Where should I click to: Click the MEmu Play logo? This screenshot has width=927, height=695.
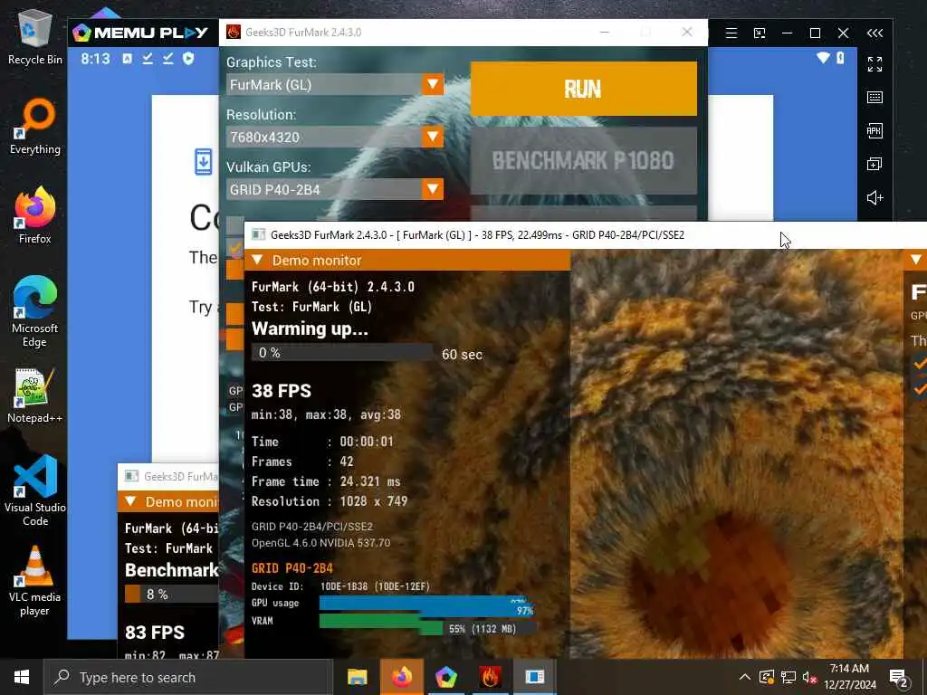(140, 33)
